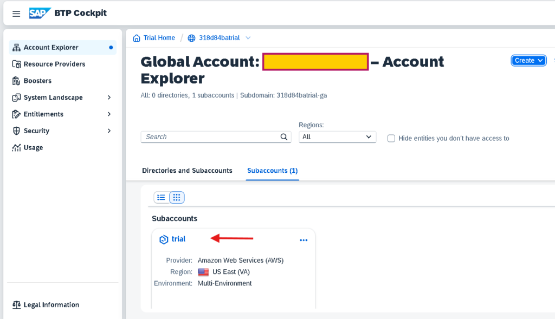The image size is (555, 319).
Task: Open the trial subaccount link
Action: (x=178, y=239)
